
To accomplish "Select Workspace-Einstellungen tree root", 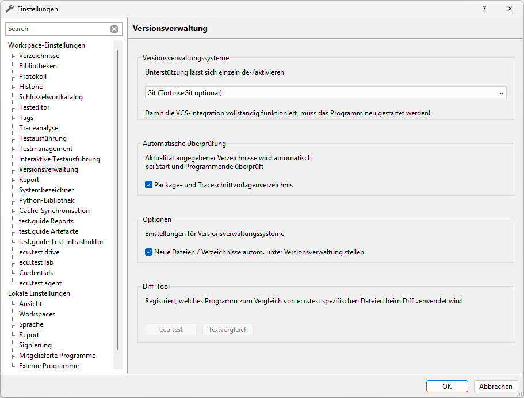I will coord(47,45).
